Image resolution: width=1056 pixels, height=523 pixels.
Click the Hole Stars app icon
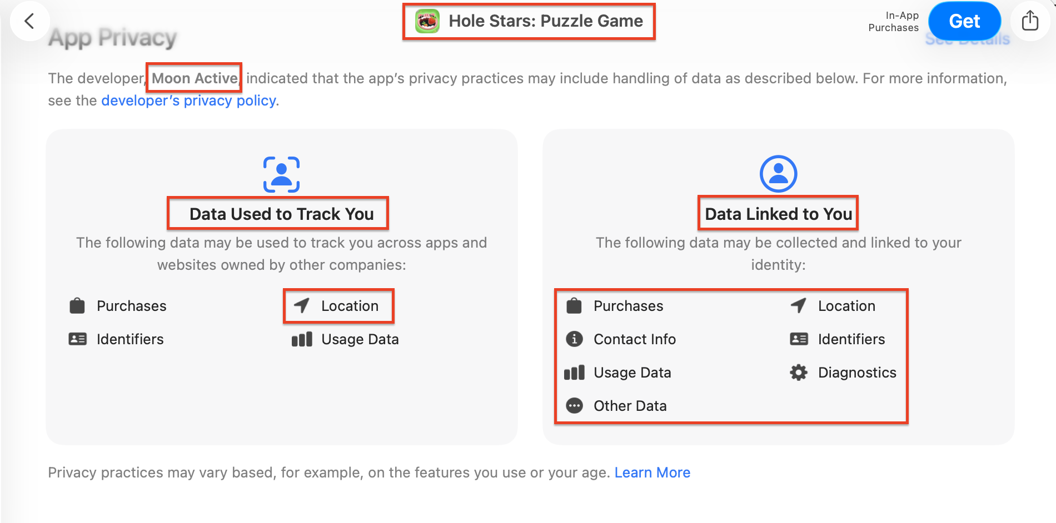tap(427, 21)
